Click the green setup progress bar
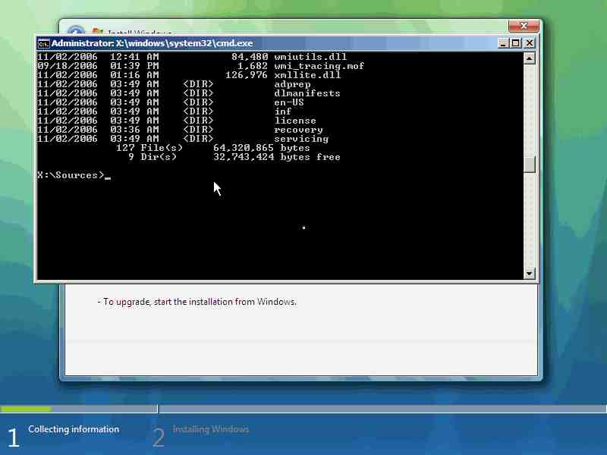607x455 pixels. click(26, 409)
